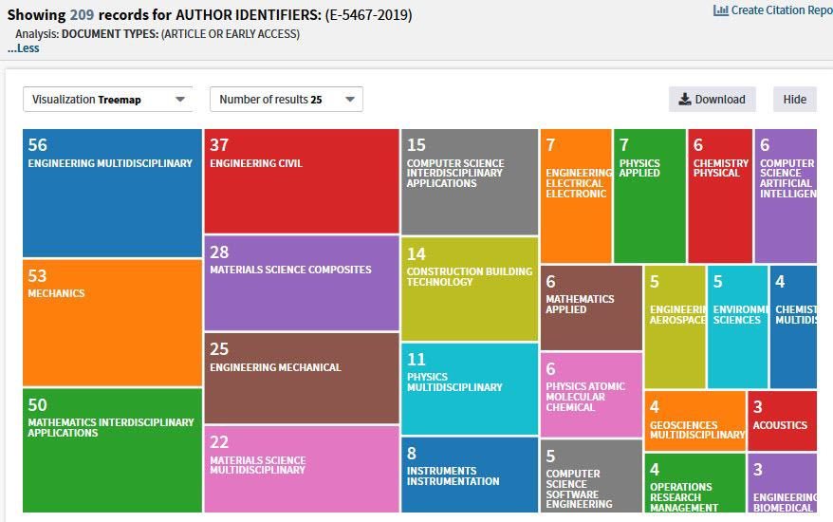Click the Construction Building Technology tile
833x522 pixels.
point(469,289)
